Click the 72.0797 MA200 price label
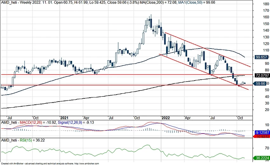This screenshot has width=270, height=165. click(262, 75)
